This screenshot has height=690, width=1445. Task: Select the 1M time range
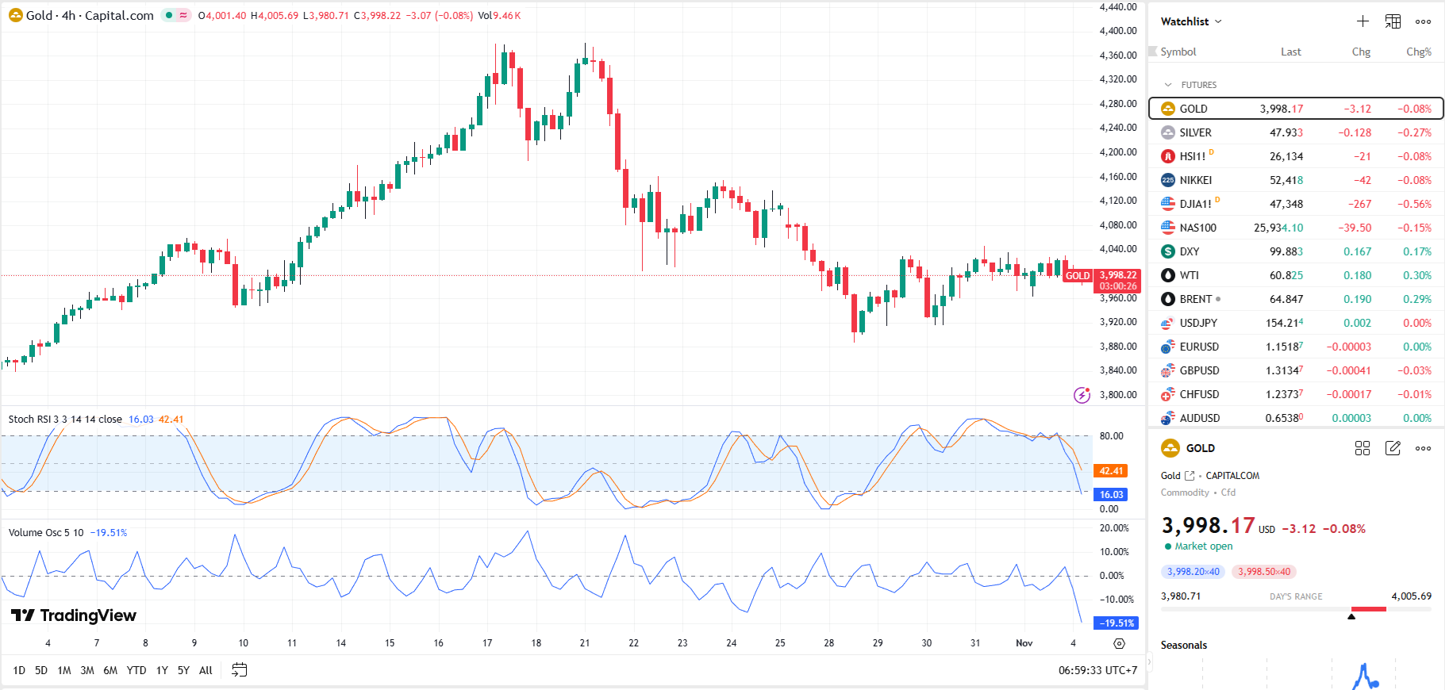coord(64,670)
